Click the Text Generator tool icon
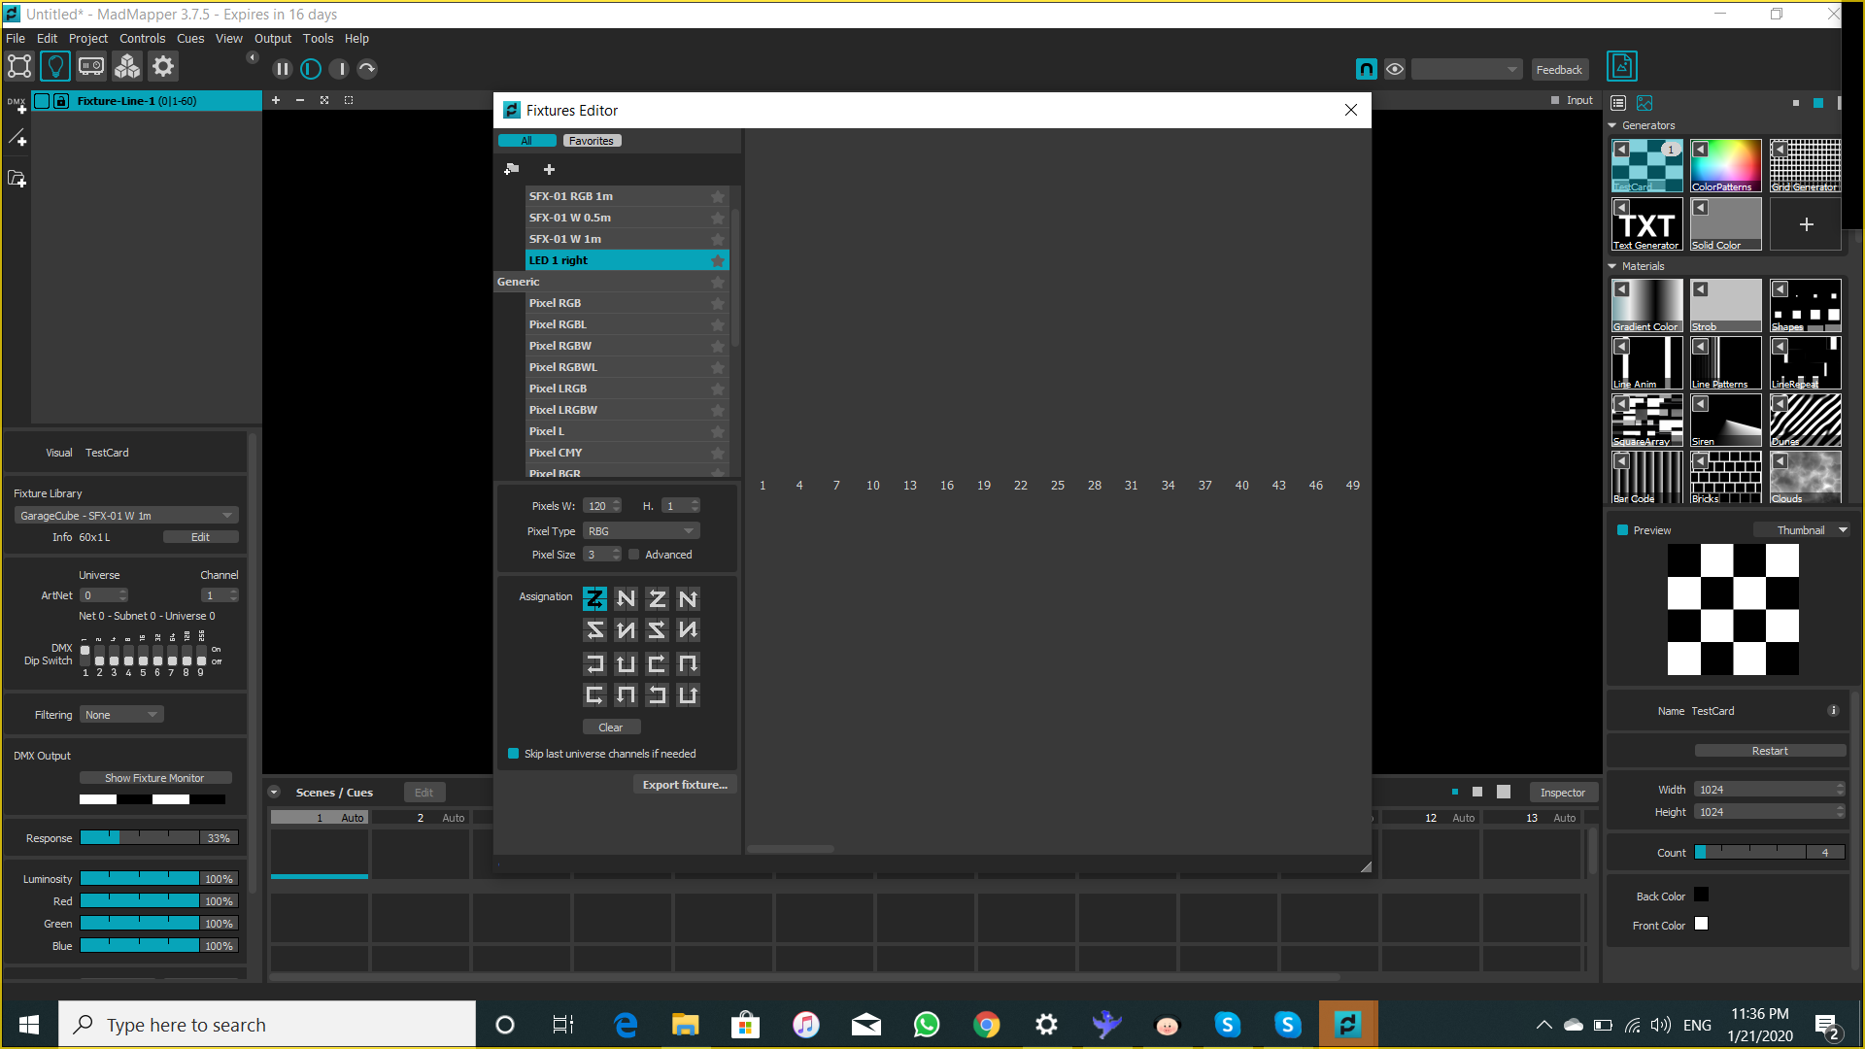Screen dimensions: 1865x1049 tap(1648, 224)
